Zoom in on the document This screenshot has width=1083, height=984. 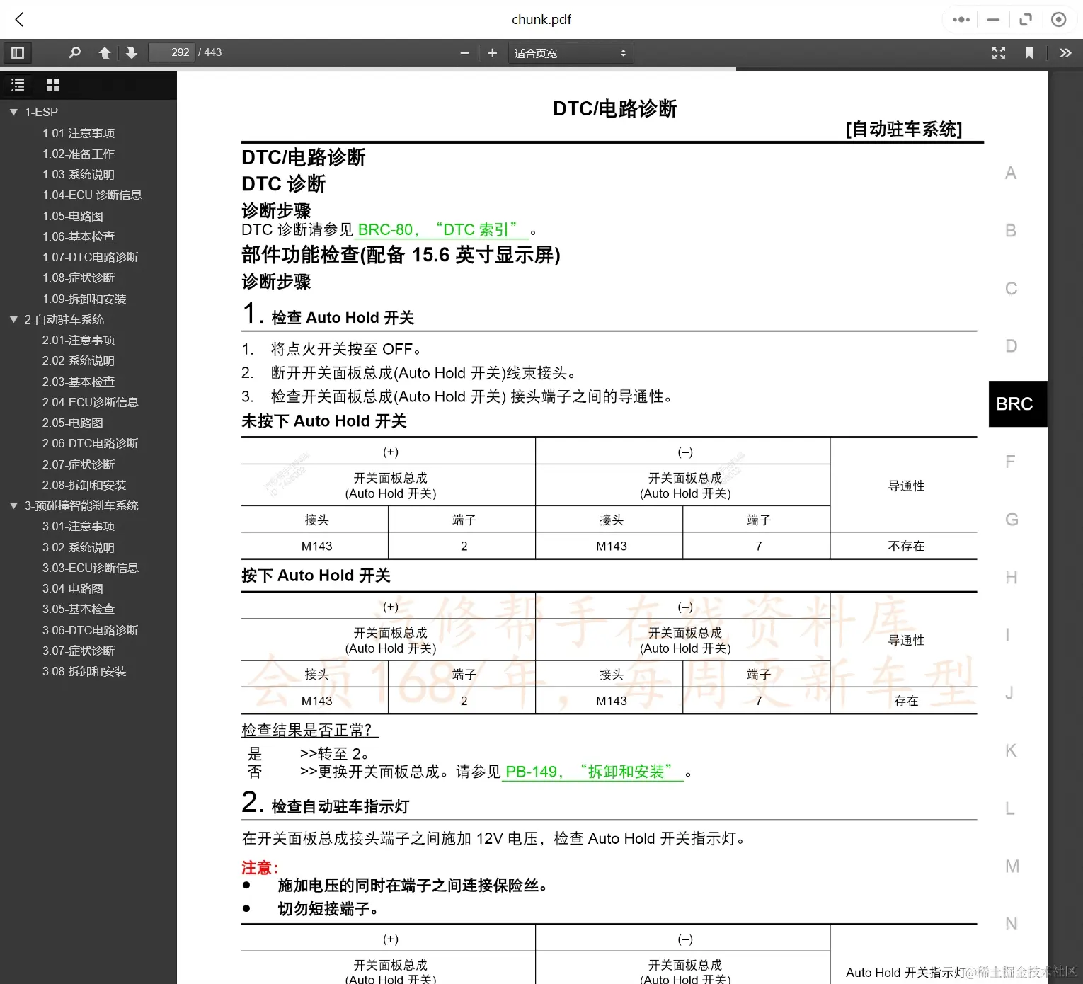492,52
